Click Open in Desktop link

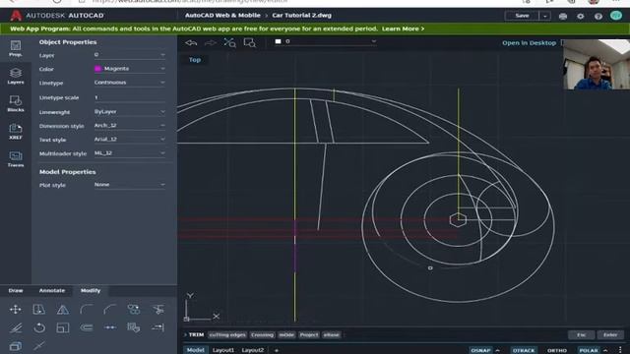(530, 43)
